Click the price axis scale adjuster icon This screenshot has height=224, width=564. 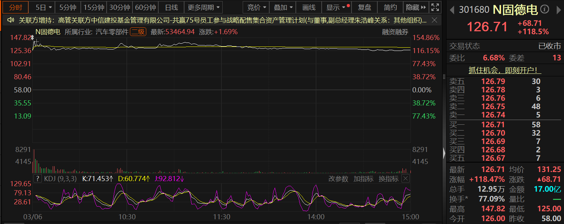[32, 38]
